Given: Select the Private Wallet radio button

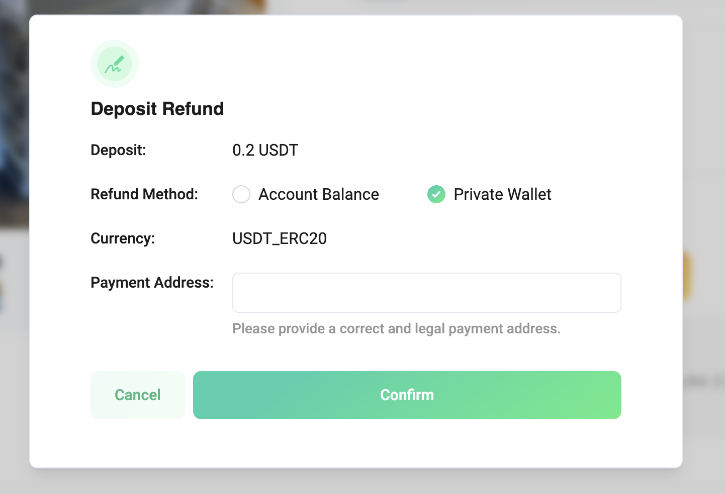Looking at the screenshot, I should click(436, 194).
